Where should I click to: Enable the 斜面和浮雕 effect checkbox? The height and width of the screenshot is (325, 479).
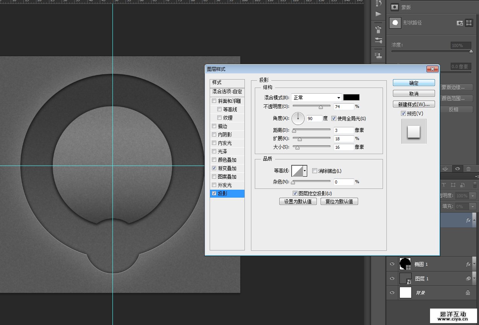pyautogui.click(x=214, y=101)
